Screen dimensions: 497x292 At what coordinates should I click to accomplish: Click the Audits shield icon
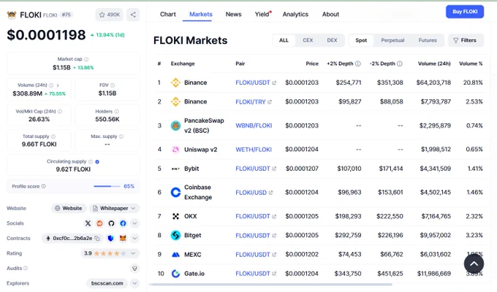(x=134, y=269)
